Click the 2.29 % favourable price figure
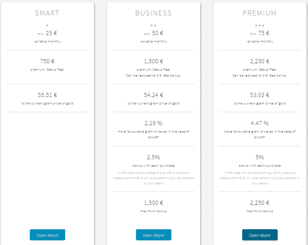This screenshot has width=308, height=245. (153, 124)
